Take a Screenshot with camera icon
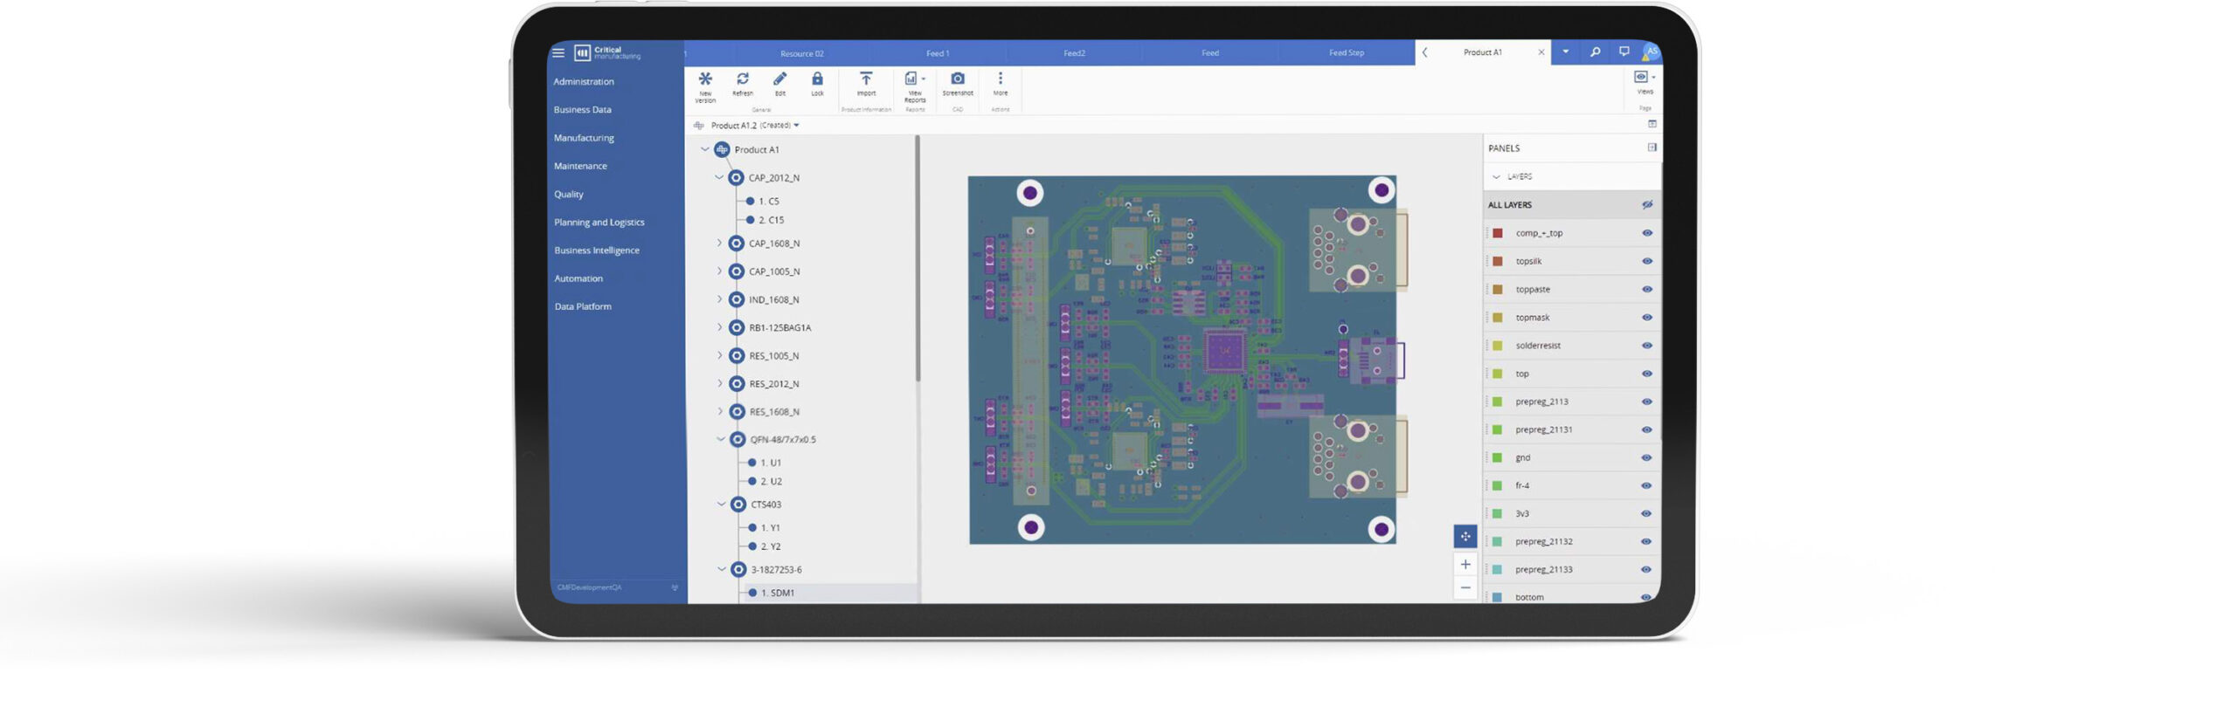Screen dimensions: 2237x707 pyautogui.click(x=957, y=79)
